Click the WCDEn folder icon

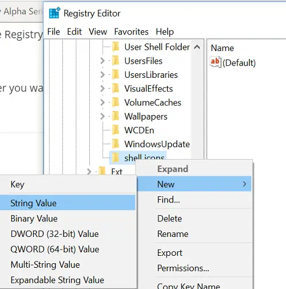click(116, 130)
